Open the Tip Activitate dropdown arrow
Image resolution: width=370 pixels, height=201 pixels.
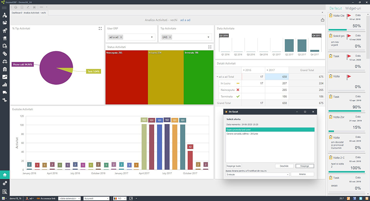(208, 37)
